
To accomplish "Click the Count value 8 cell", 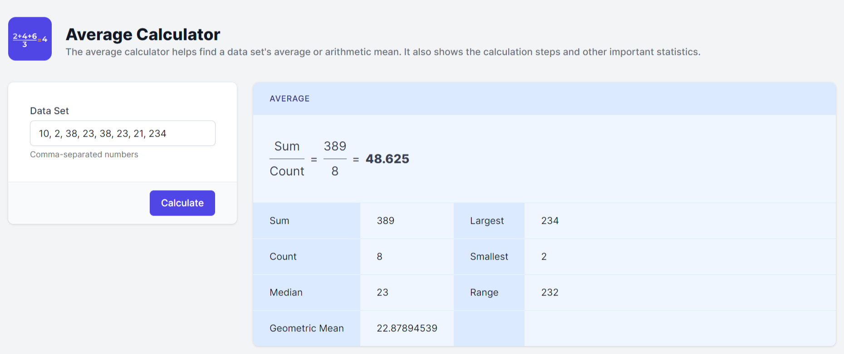I will point(379,257).
